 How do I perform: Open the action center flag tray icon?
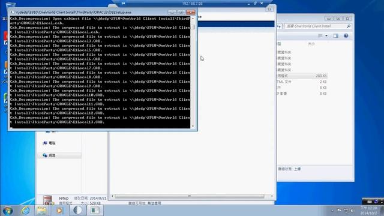pyautogui.click(x=339, y=211)
